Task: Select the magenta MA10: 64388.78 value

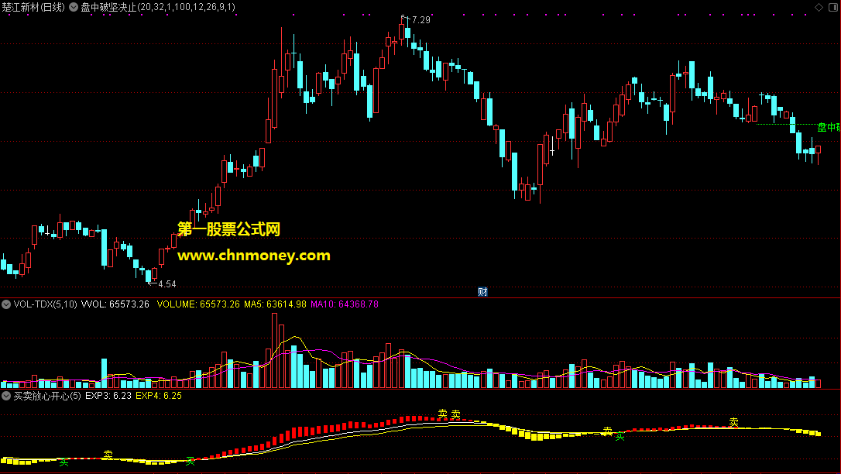Action: pyautogui.click(x=345, y=304)
